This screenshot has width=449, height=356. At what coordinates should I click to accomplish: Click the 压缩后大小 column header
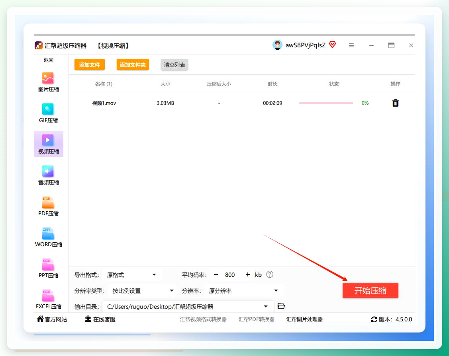(219, 84)
